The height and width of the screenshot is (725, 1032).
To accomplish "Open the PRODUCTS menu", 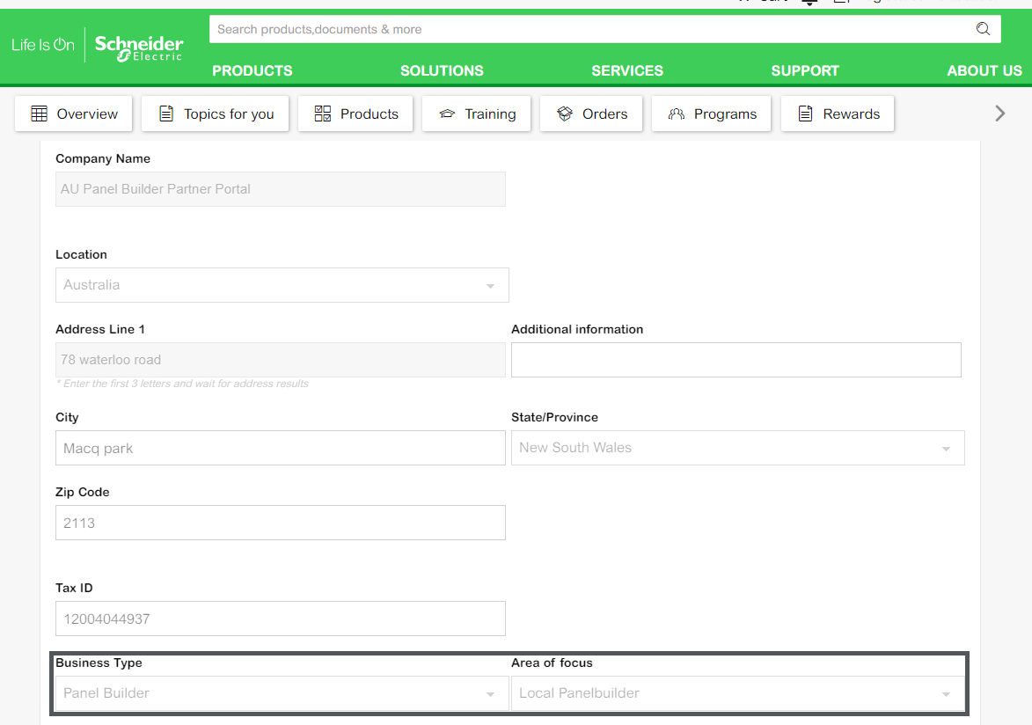I will click(253, 70).
